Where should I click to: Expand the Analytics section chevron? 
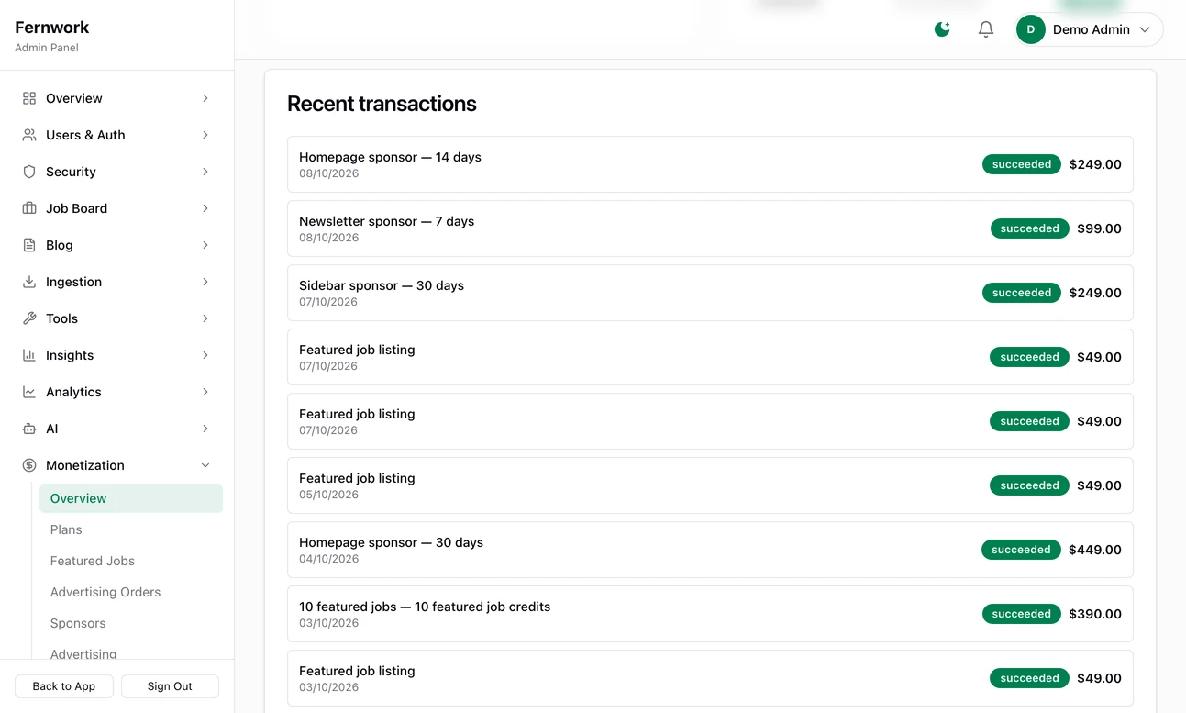205,392
